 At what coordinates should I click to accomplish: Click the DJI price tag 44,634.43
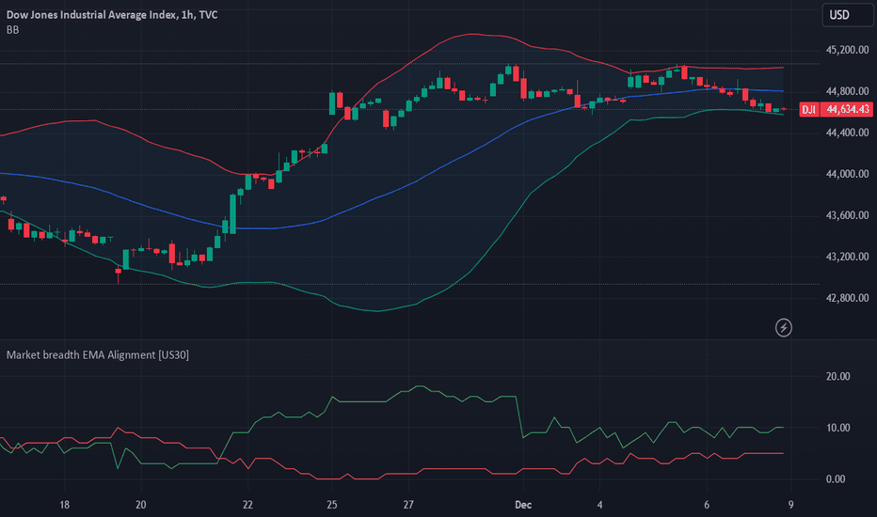point(837,109)
